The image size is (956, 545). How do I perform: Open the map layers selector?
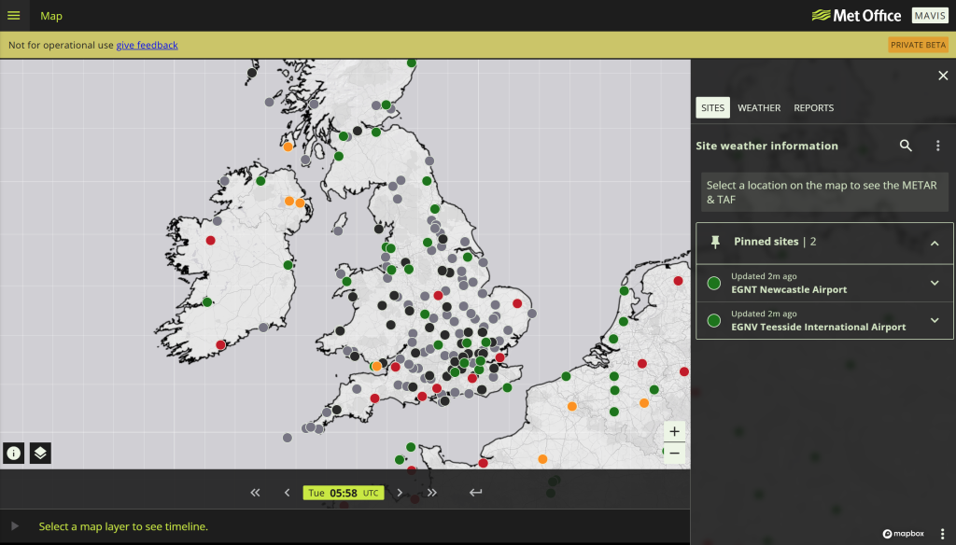coord(40,454)
